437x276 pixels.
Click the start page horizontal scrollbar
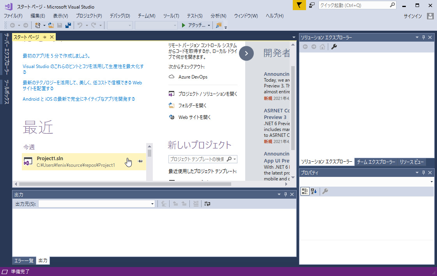125,184
